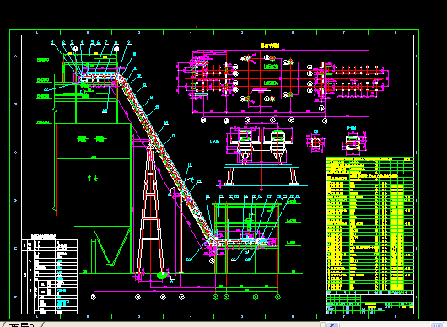Screen dimensions: 447x327
Task: Select the upper green equipment label in the plan view
Action: pyautogui.click(x=271, y=67)
